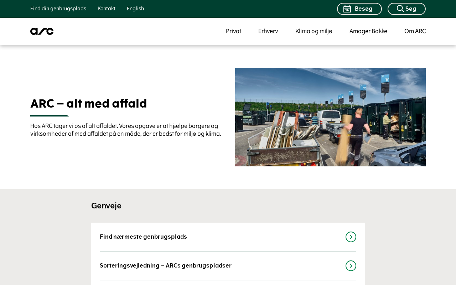Click the ARC logo to go home
456x285 pixels.
point(42,31)
